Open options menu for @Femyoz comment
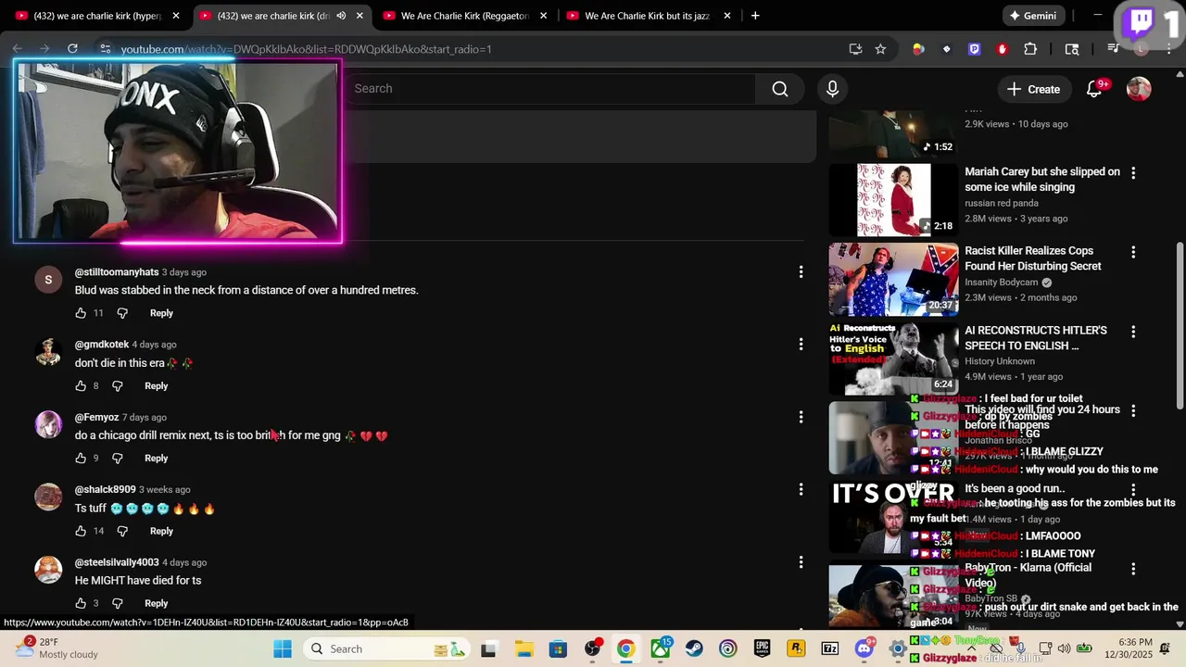Screen dimensions: 1186x667 point(801,417)
